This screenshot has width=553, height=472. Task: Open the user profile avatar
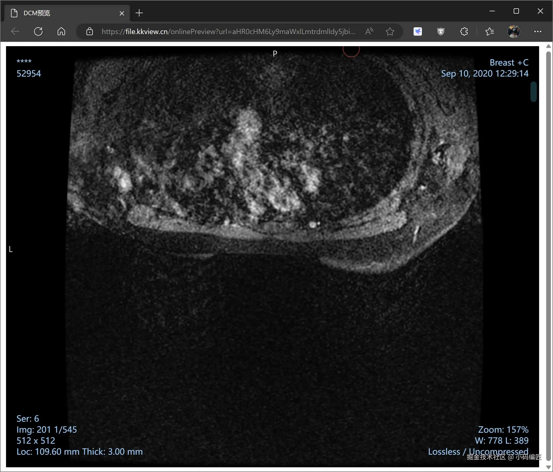[x=513, y=31]
